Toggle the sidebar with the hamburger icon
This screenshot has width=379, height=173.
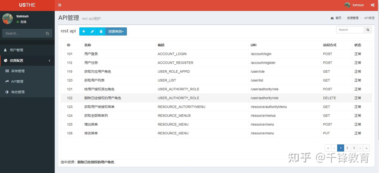tap(60, 5)
